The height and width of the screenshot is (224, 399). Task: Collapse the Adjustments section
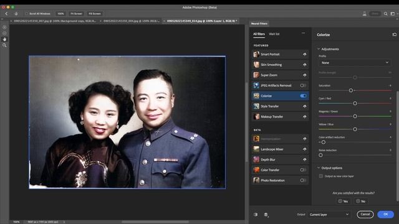[319, 49]
